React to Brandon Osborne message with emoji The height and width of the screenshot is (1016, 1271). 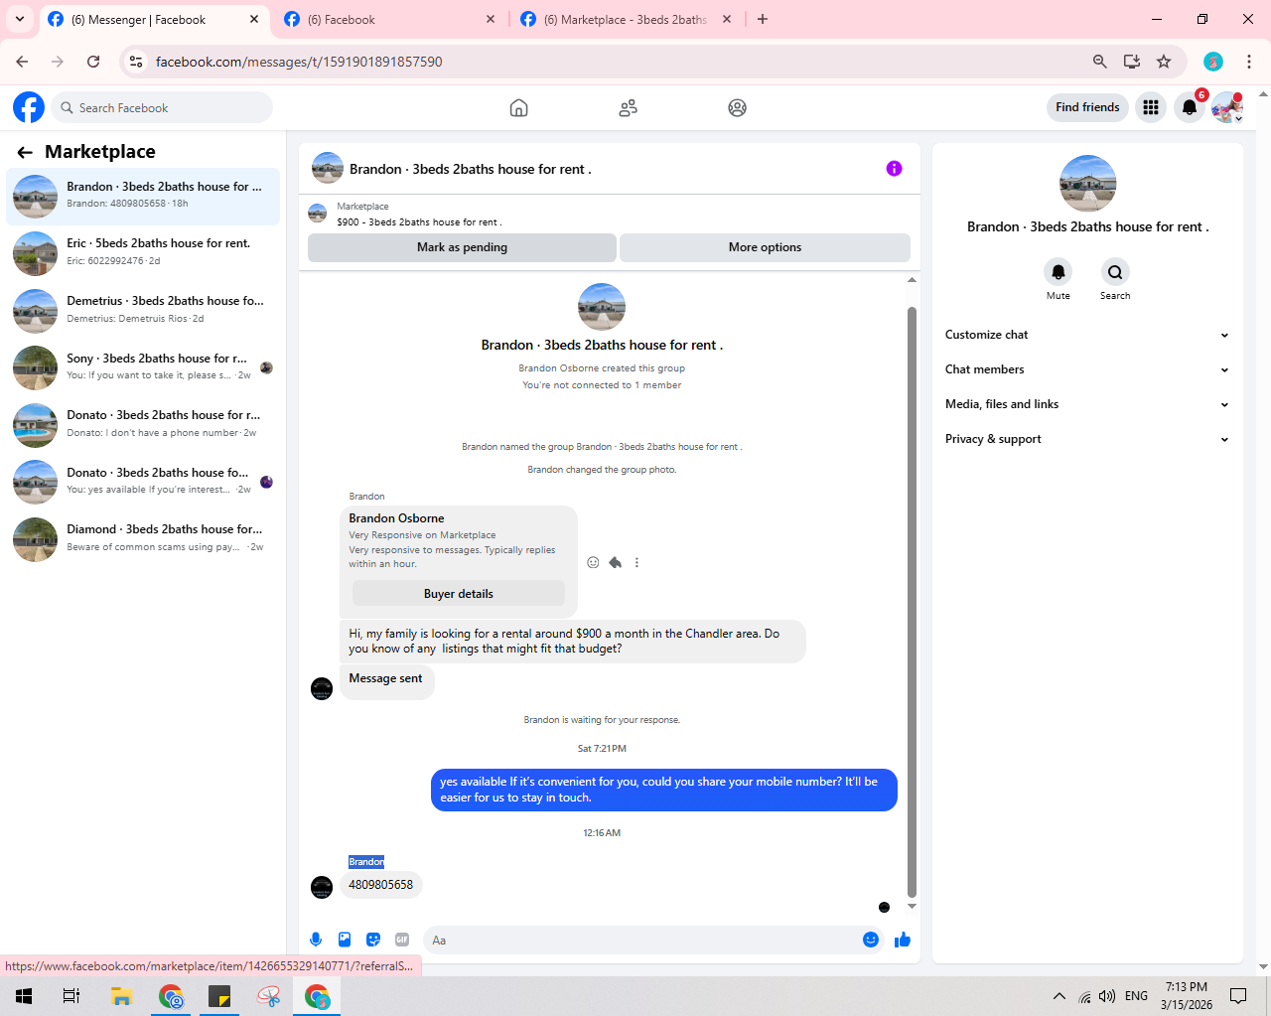point(593,562)
